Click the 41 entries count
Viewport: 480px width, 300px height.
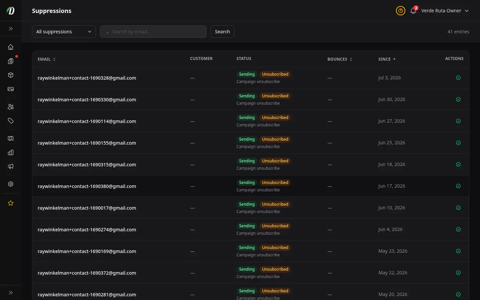click(x=458, y=32)
